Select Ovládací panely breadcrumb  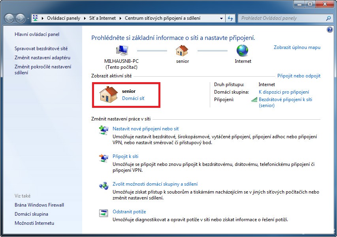pyautogui.click(x=63, y=18)
